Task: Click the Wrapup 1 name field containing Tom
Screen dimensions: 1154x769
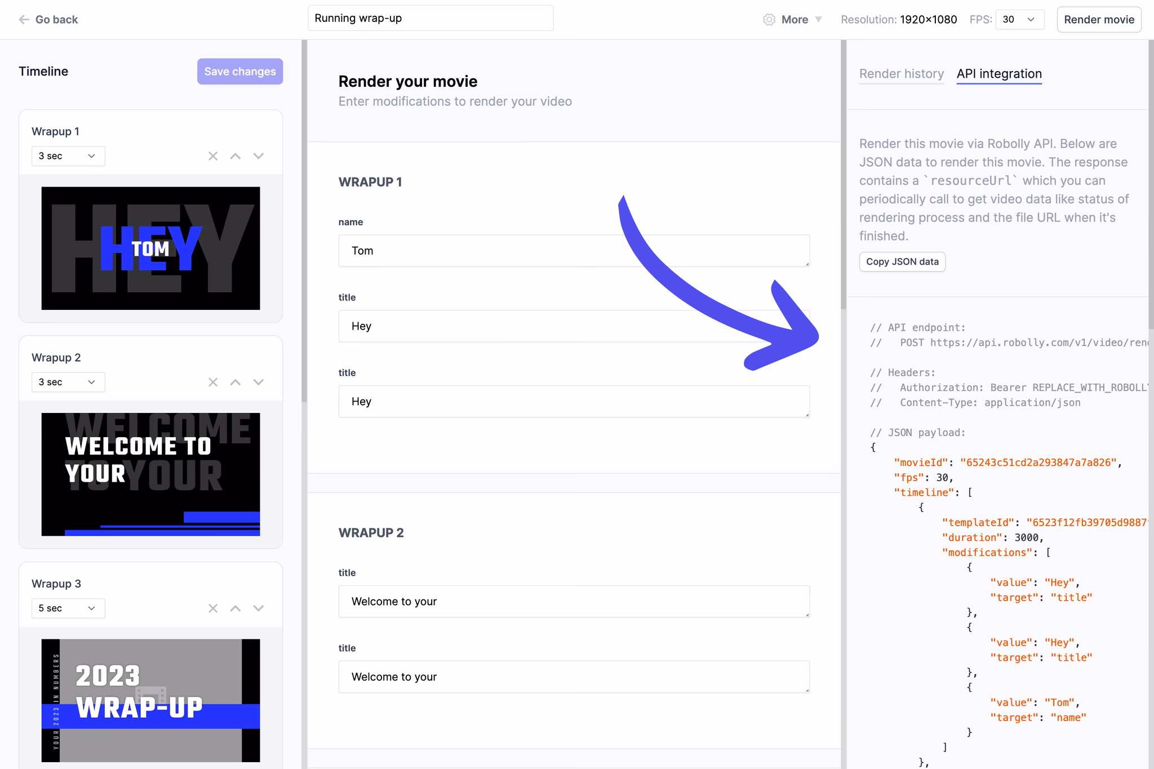Action: (574, 251)
